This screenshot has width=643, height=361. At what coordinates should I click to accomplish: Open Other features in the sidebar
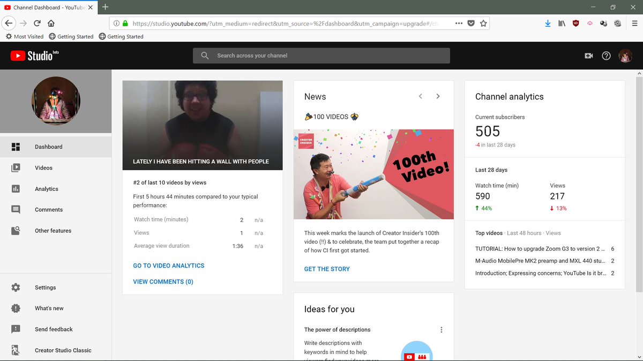[56, 231]
